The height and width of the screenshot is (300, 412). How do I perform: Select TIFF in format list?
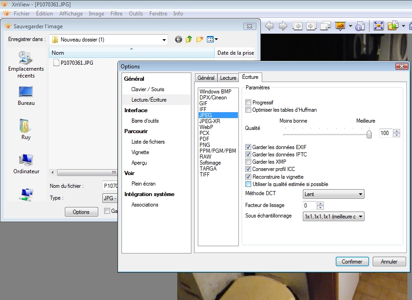click(x=205, y=174)
